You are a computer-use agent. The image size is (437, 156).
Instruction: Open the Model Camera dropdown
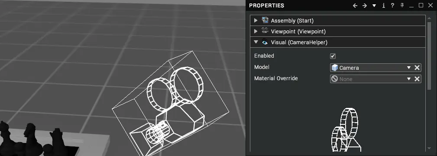pyautogui.click(x=409, y=68)
